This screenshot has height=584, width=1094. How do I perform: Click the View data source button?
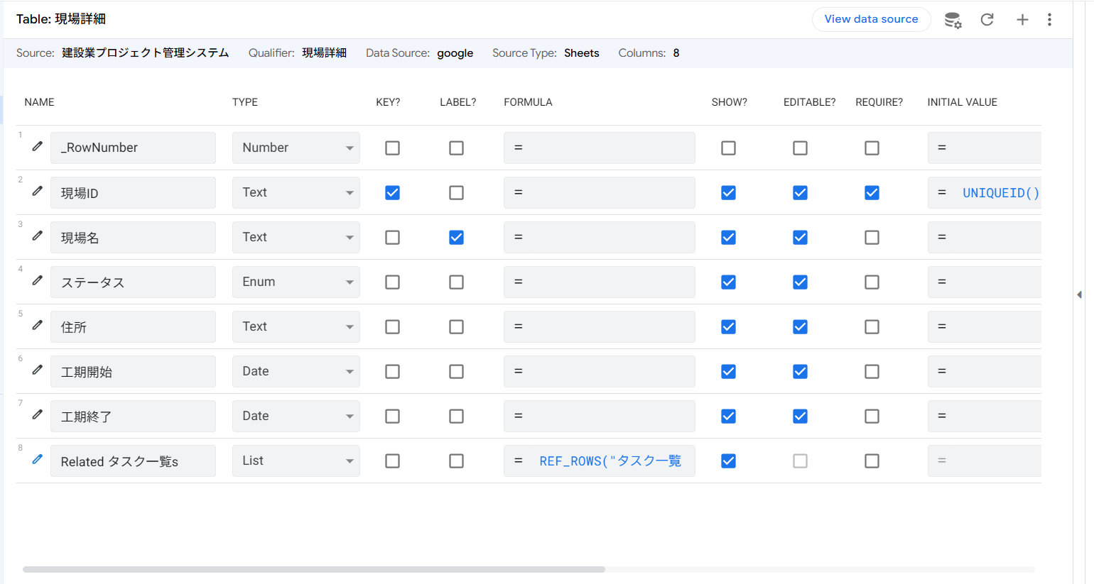pos(871,19)
